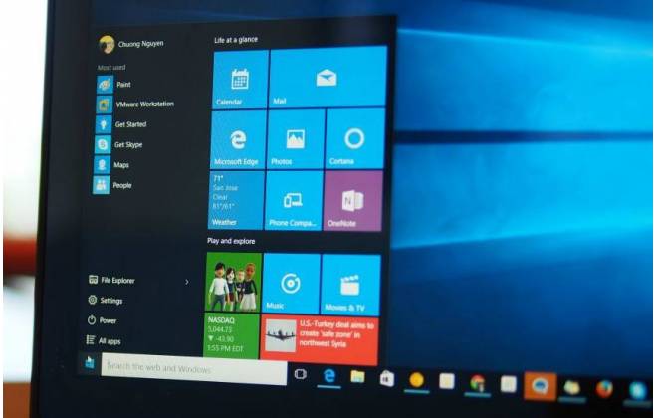Viewport: 657px width, 418px height.
Task: Click the Task View icon on the taskbar
Action: 300,373
